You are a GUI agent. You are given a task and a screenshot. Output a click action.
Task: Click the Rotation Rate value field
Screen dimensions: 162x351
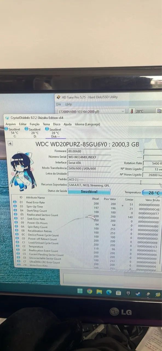pos(153,163)
